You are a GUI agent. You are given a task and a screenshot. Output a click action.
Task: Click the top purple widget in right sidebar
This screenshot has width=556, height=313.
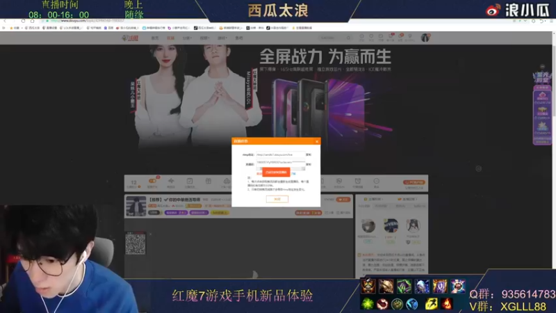[x=542, y=77]
